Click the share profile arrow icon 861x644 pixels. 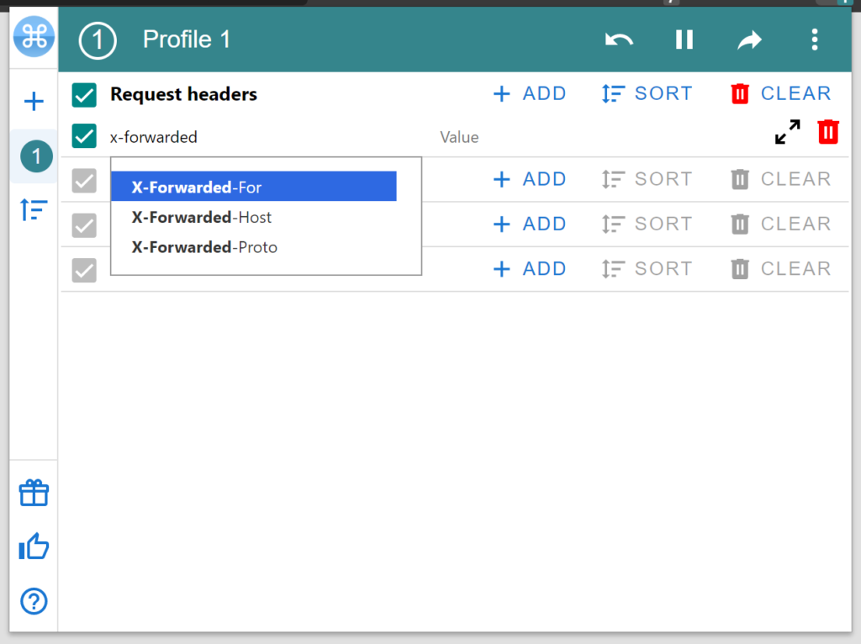click(x=749, y=40)
